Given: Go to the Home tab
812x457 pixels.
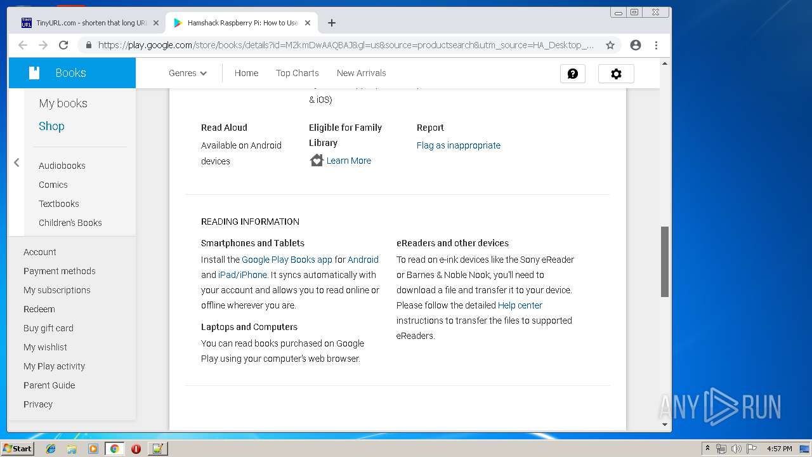Looking at the screenshot, I should point(246,73).
